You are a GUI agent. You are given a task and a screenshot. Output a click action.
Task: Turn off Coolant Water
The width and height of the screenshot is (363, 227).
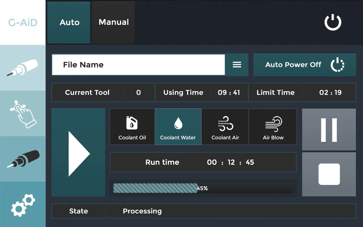178,127
